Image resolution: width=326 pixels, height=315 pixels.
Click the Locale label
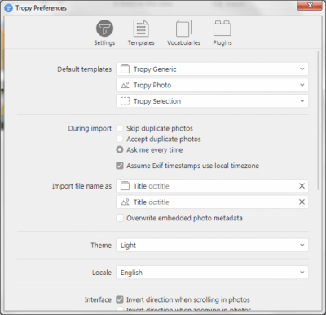(x=102, y=273)
